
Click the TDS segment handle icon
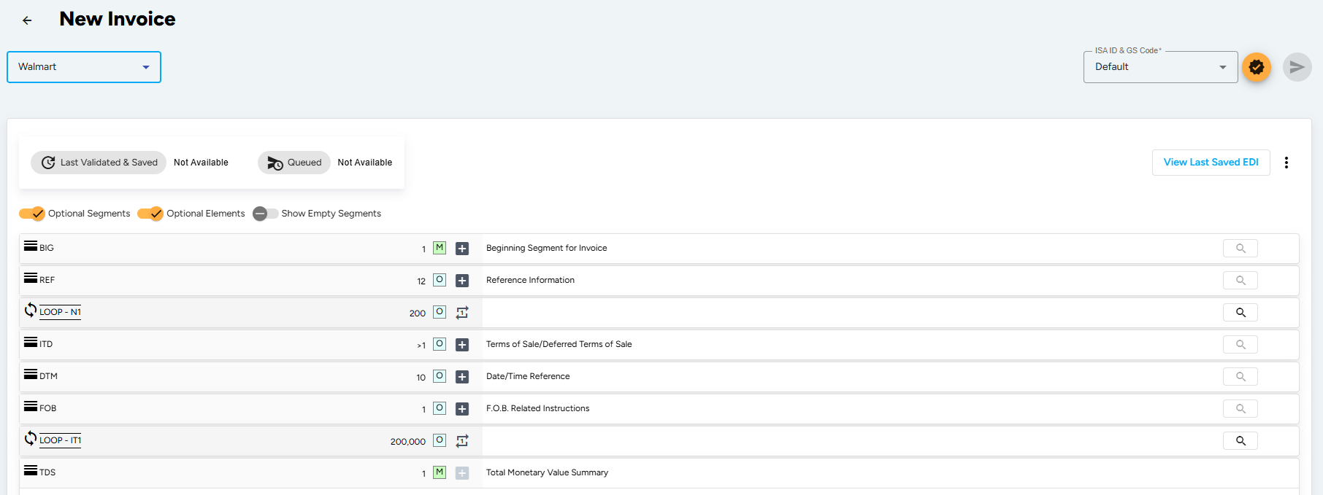point(31,470)
